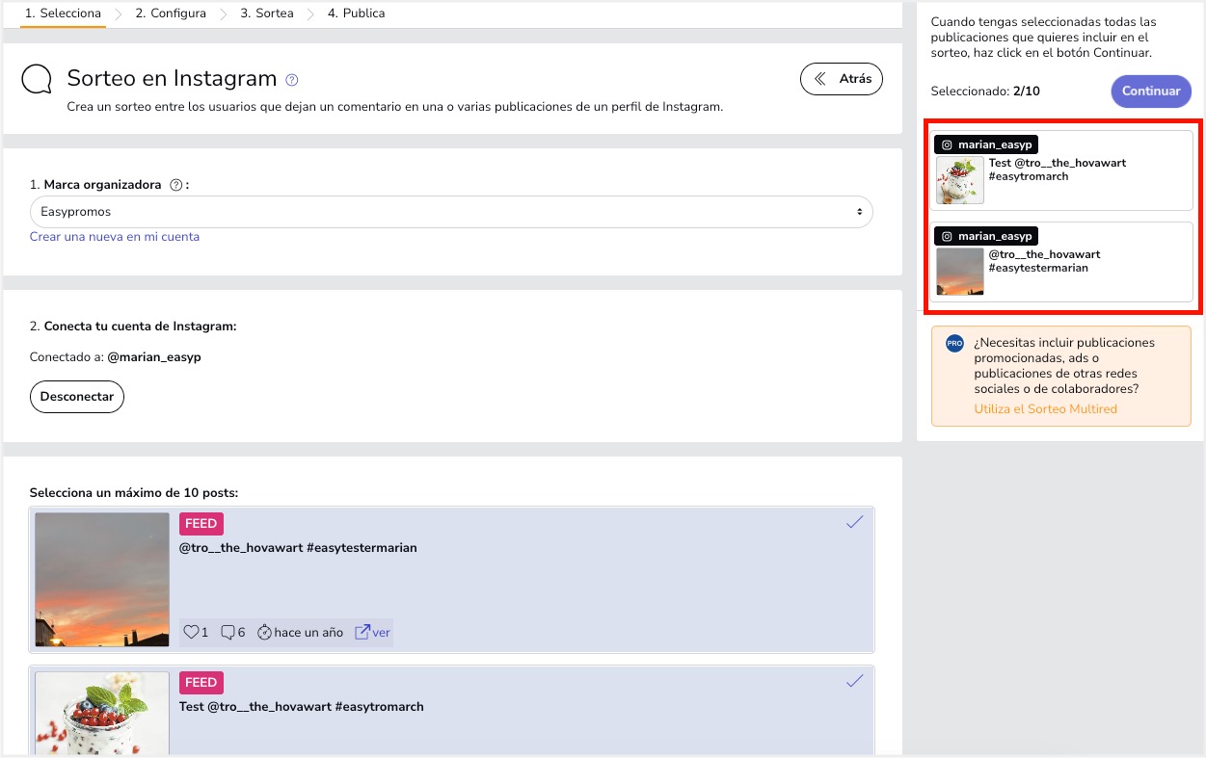The width and height of the screenshot is (1206, 758).
Task: Click the help icon beside Sorteo en Instagram
Action: (292, 80)
